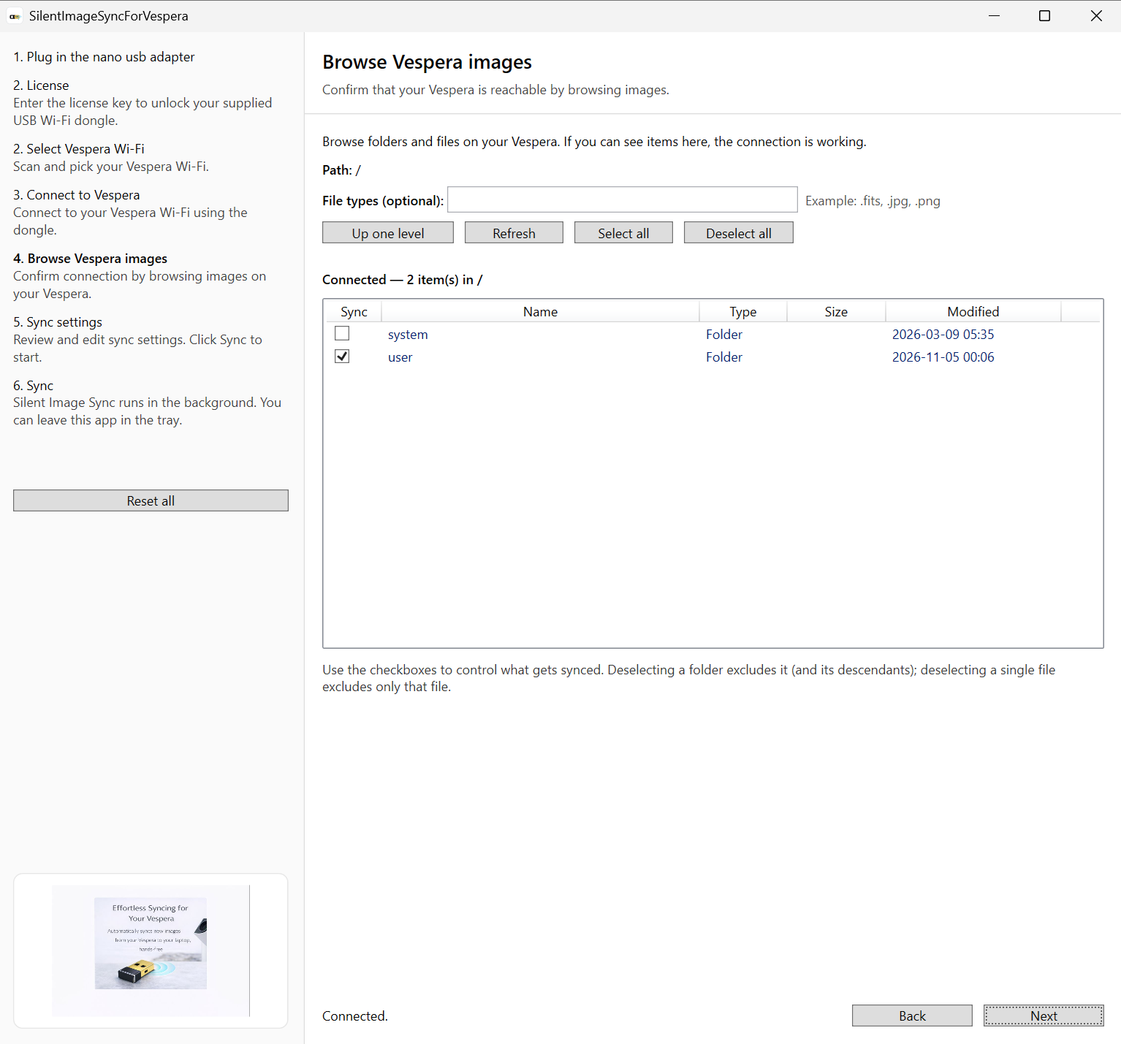Uncheck the sync checkbox for user folder
Viewport: 1121px width, 1044px height.
pos(342,357)
